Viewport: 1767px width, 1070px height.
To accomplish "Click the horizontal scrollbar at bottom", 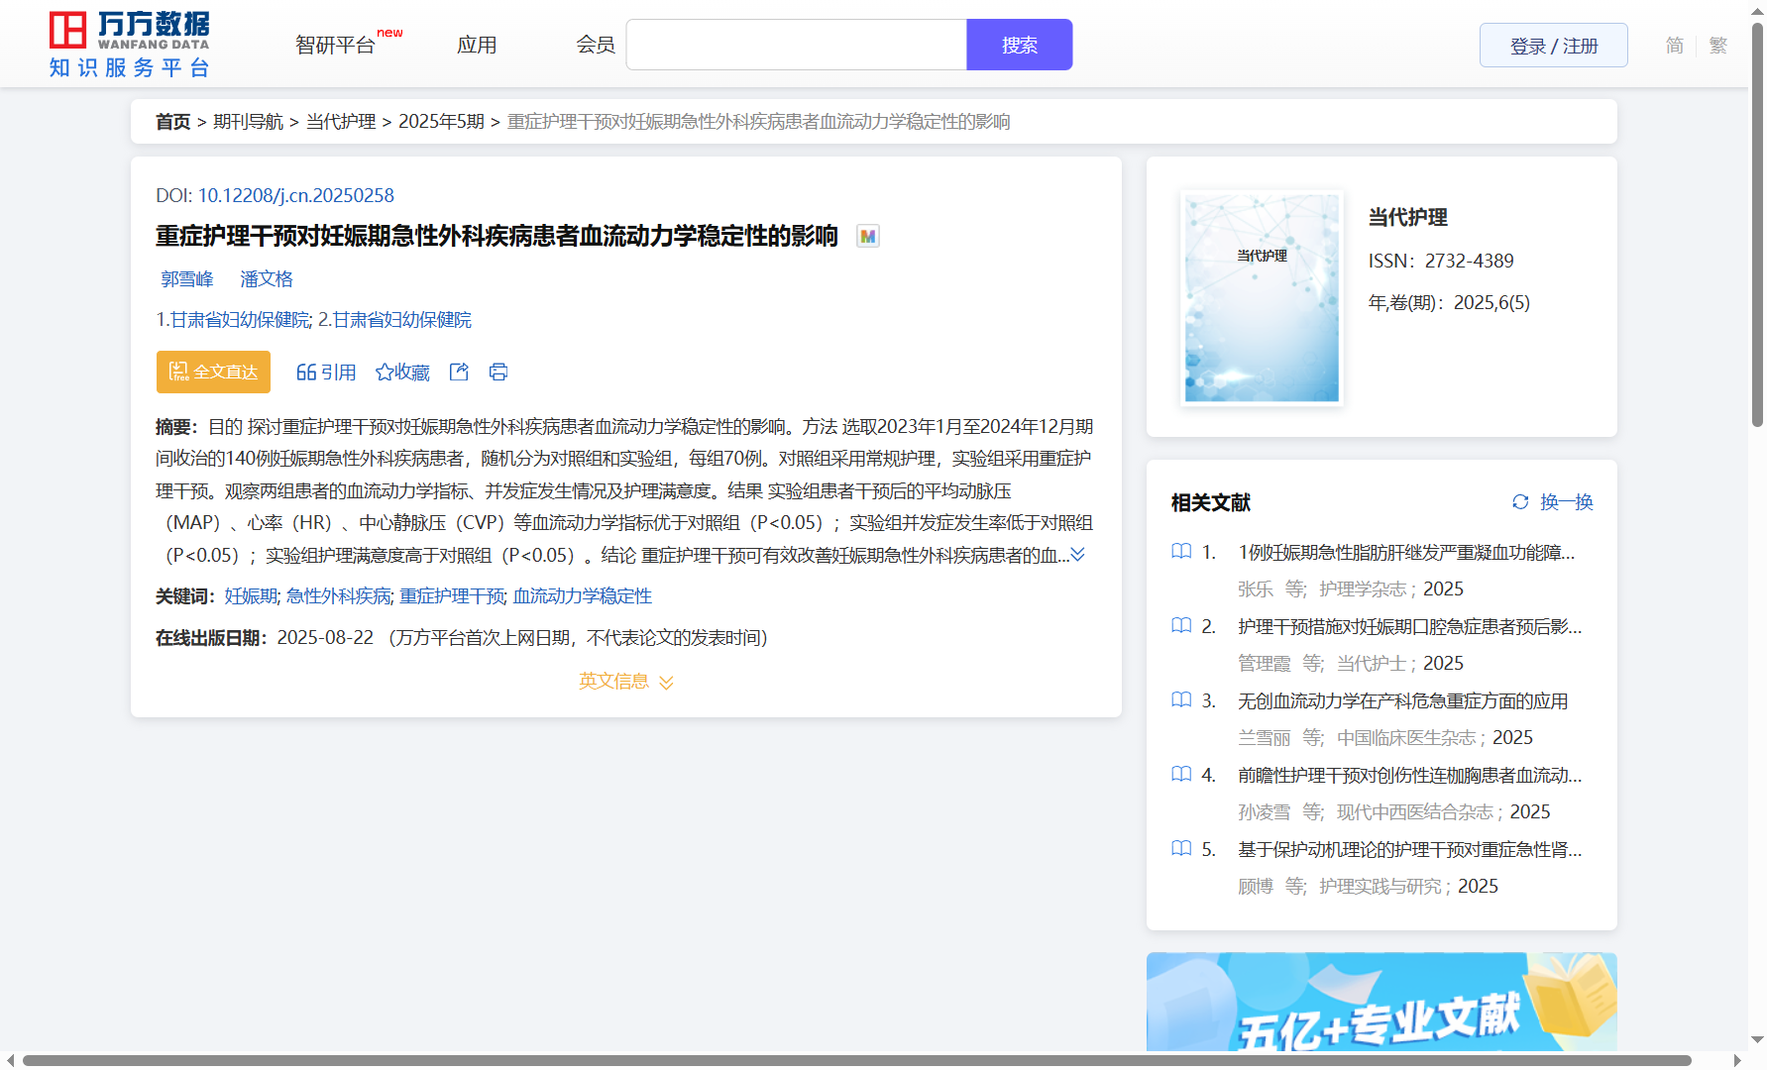I will coord(856,1060).
